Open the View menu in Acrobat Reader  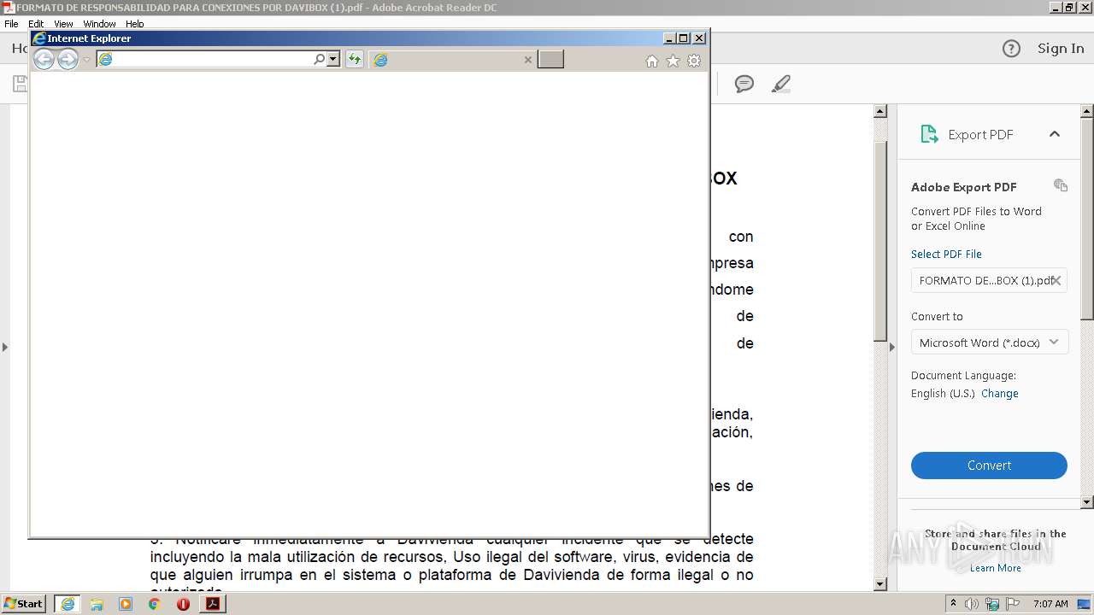[x=63, y=24]
